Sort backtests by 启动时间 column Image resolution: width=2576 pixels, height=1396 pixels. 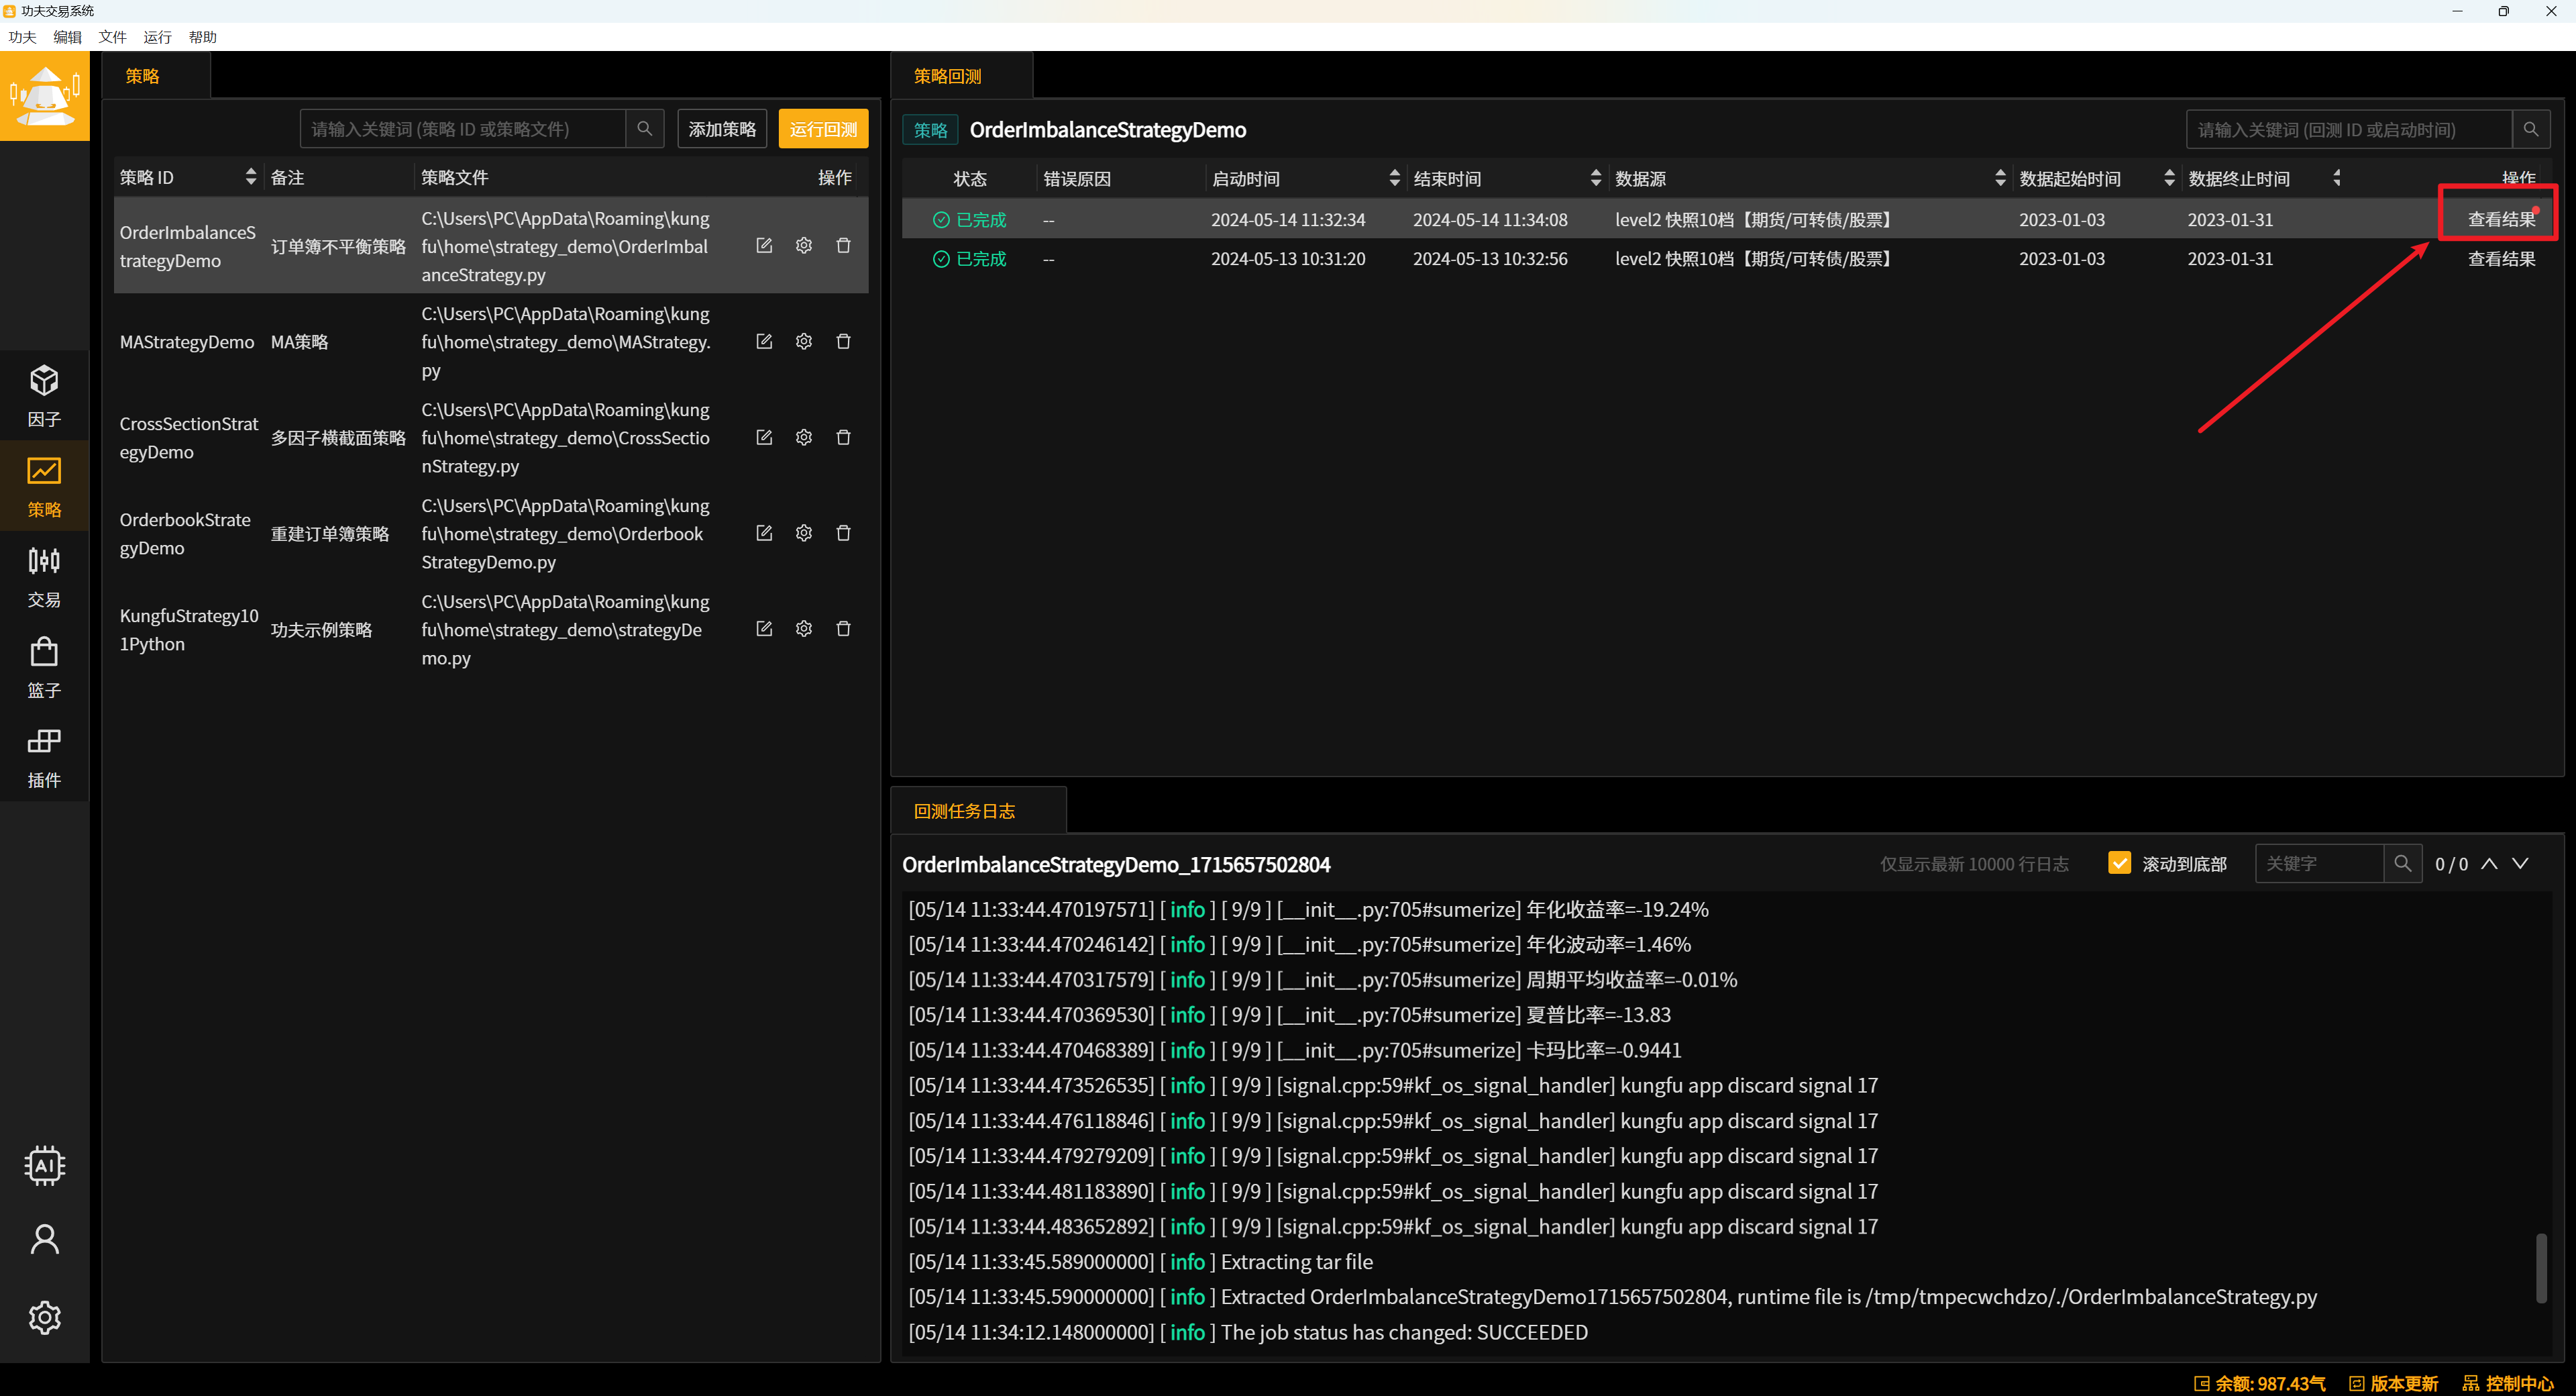pos(1394,178)
